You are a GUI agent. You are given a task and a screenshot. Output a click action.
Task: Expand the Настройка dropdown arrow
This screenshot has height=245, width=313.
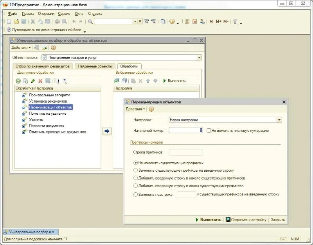point(279,120)
